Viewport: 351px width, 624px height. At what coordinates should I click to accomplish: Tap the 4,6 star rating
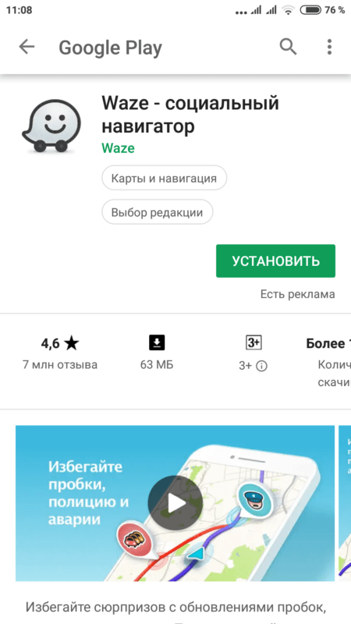point(60,343)
